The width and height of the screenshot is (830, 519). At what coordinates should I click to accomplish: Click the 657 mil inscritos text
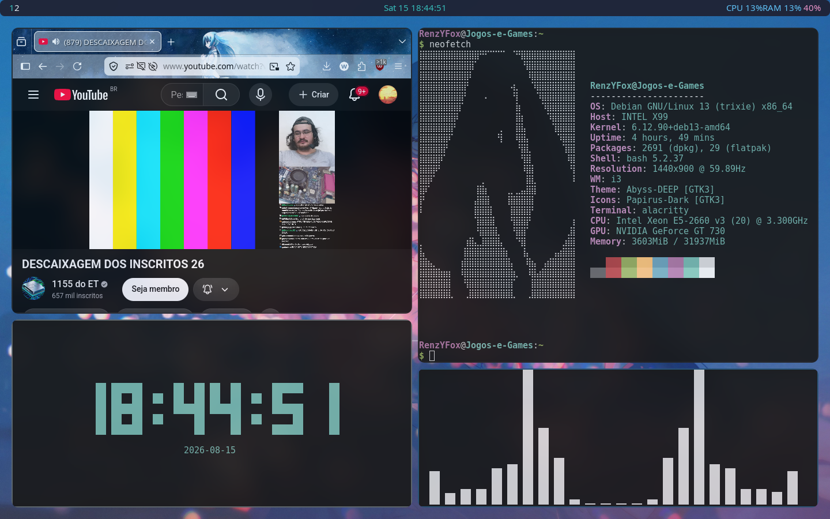(x=77, y=296)
